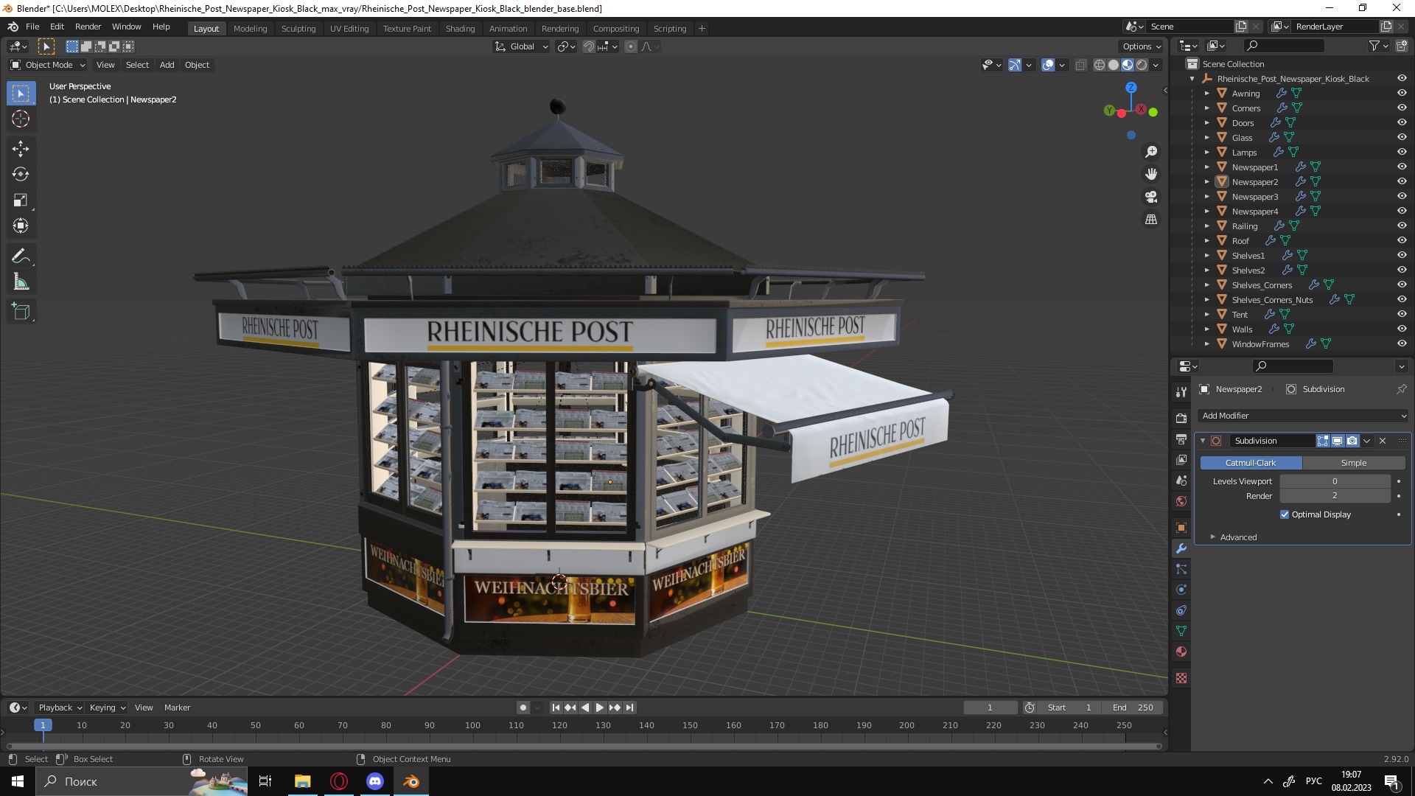Click the Pan view hand icon
Screen dimensions: 1415x796
coord(1151,175)
